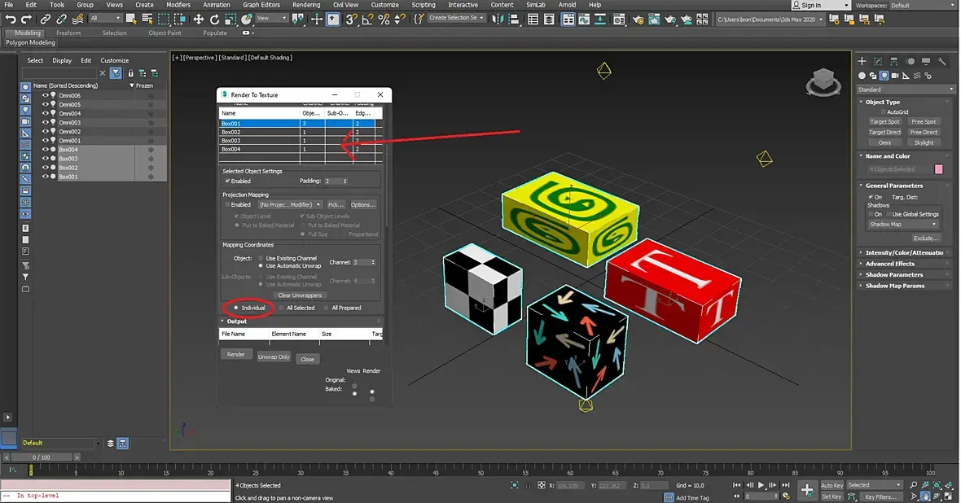Viewport: 961px width, 503px height.
Task: Select the Rotate tool in toolbar
Action: (x=214, y=20)
